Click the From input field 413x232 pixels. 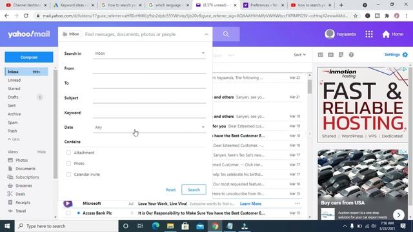(x=149, y=68)
